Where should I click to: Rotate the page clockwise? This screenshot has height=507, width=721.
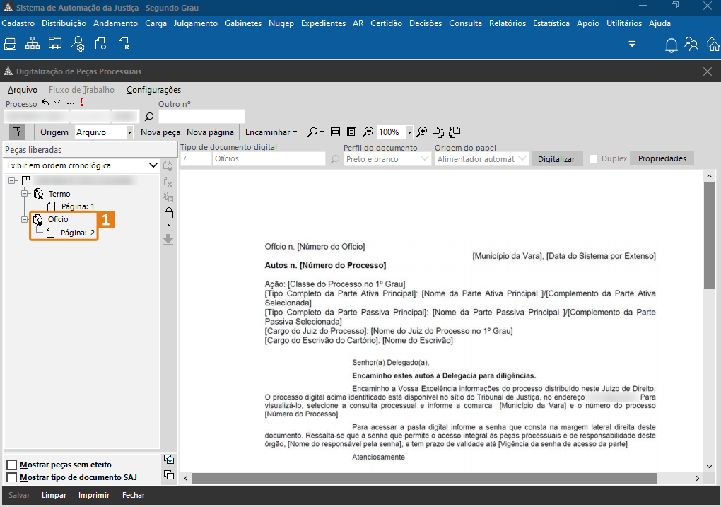click(x=438, y=132)
